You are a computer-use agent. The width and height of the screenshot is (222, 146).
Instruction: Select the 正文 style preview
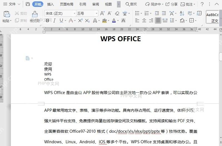point(212,17)
